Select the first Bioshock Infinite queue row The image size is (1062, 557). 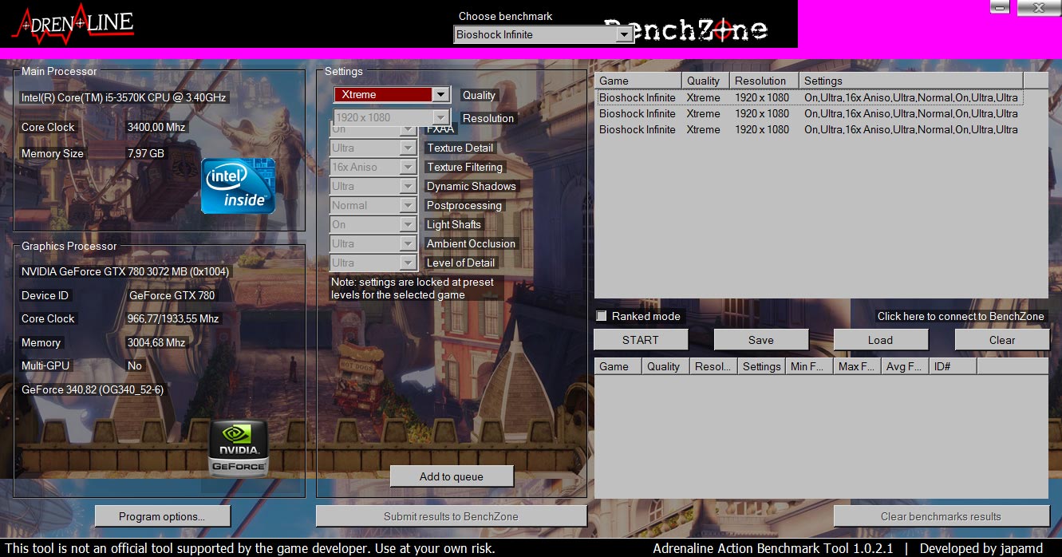(807, 97)
